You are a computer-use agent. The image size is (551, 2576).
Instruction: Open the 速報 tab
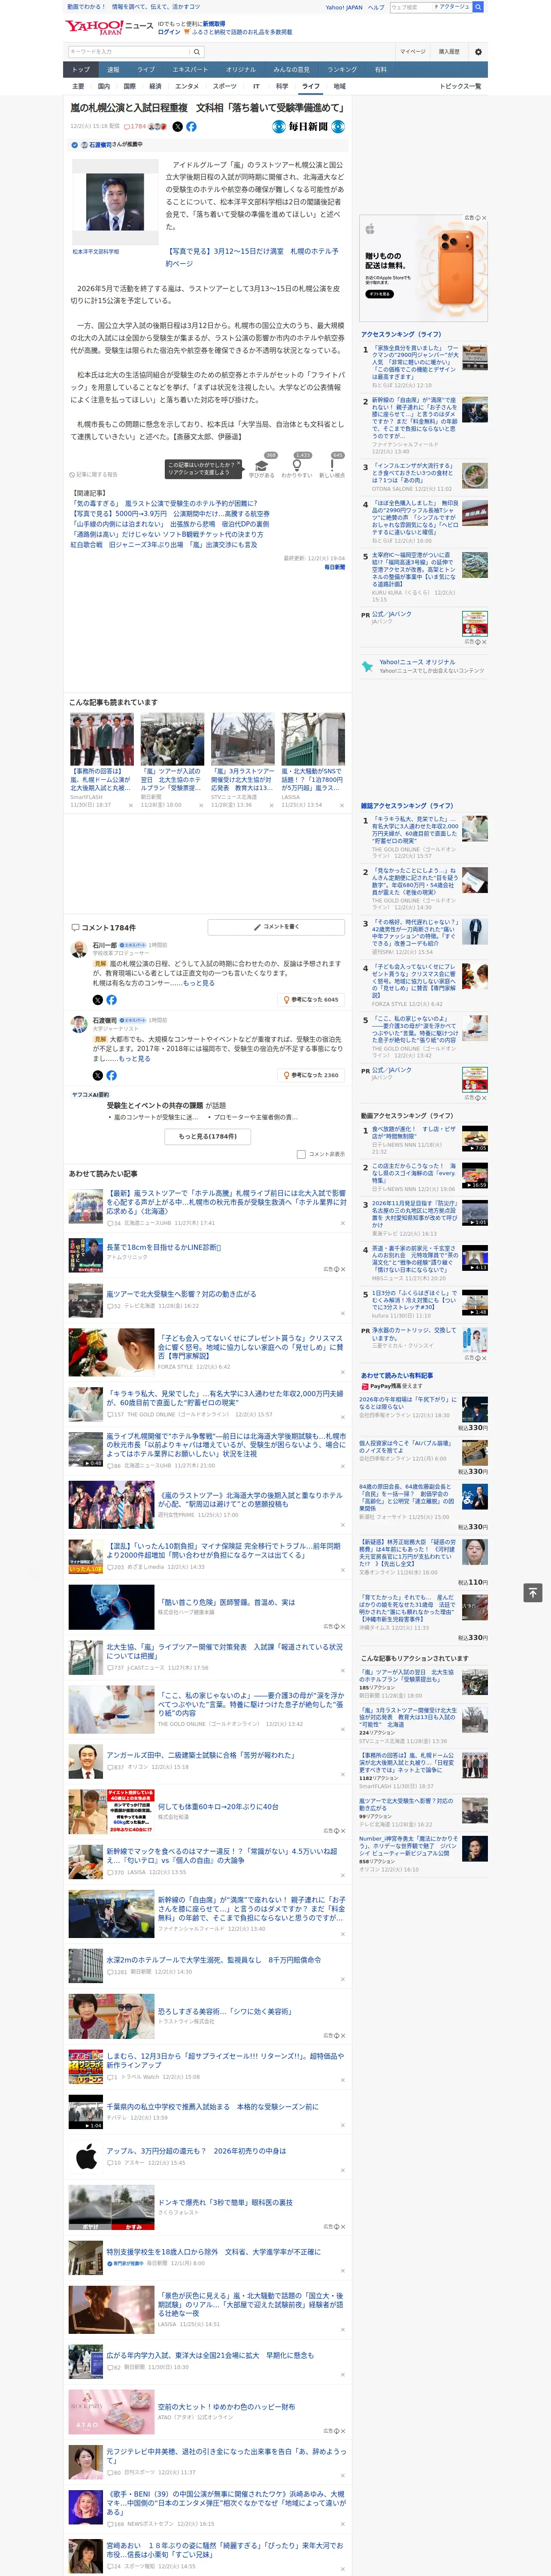(x=113, y=69)
